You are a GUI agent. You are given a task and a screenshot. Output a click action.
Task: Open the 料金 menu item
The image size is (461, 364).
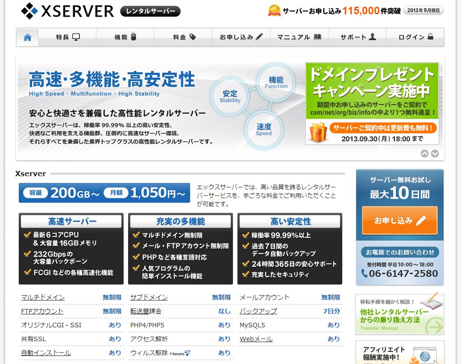coord(183,37)
